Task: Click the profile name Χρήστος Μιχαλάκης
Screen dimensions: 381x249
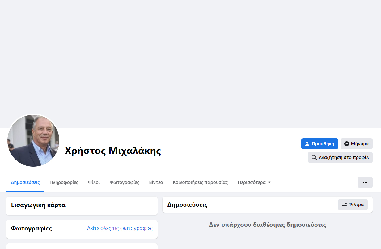Action: coord(113,151)
